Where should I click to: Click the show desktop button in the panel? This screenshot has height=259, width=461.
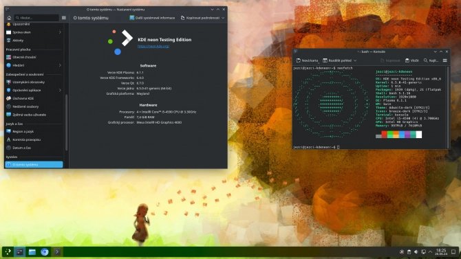pos(453,252)
